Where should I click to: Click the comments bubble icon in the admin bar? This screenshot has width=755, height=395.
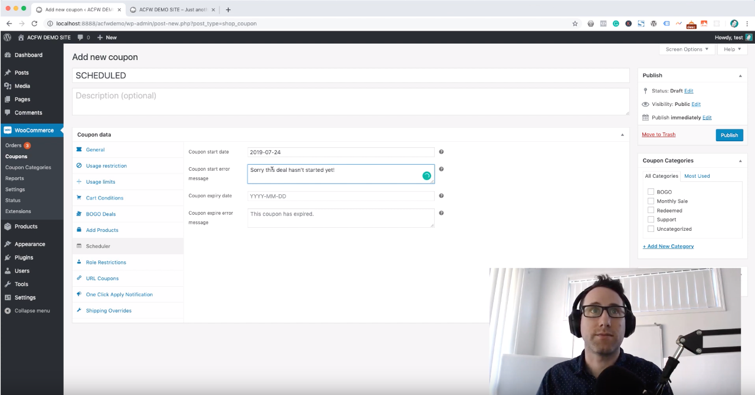point(80,37)
